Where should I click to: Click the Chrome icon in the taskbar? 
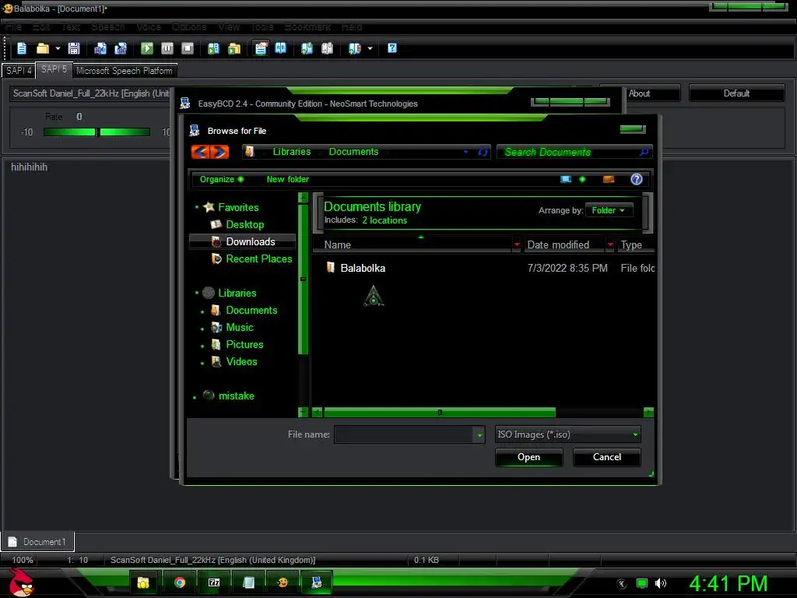pyautogui.click(x=180, y=582)
